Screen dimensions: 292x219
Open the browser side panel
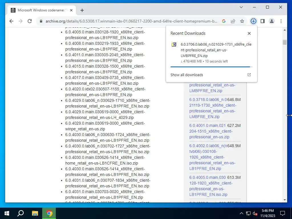pyautogui.click(x=263, y=21)
